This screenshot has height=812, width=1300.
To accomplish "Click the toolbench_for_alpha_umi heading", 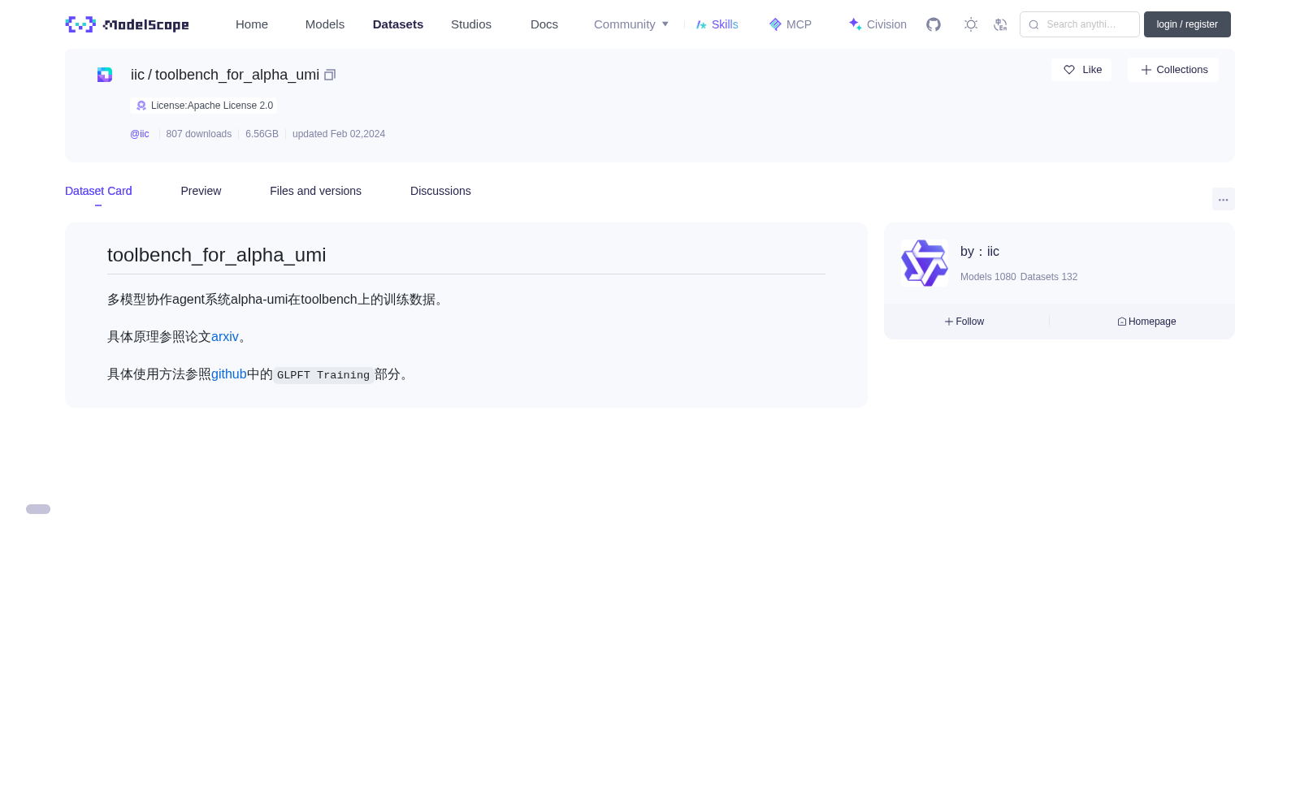I will [217, 255].
